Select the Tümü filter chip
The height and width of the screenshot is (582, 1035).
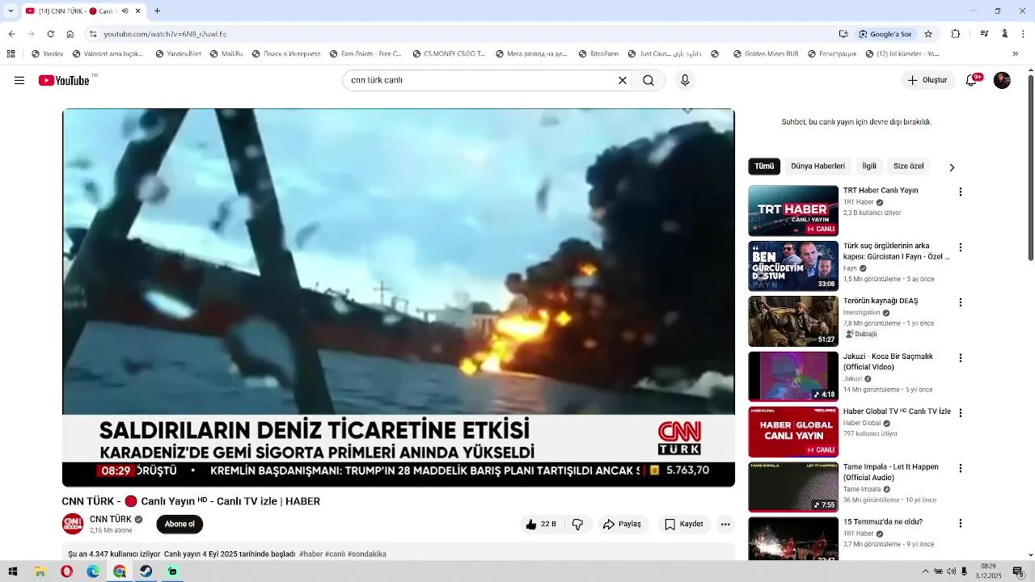coord(764,167)
